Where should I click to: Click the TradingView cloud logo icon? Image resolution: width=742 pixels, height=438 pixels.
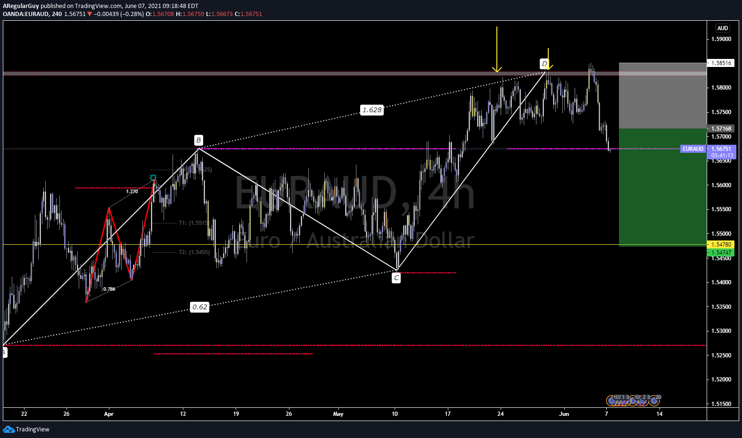[x=8, y=429]
